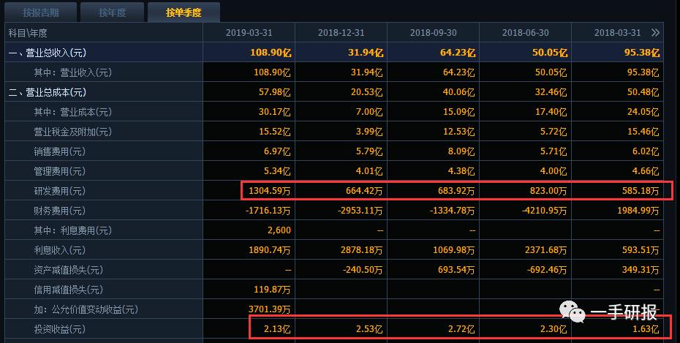Click the 12.53亿 tax value
Image resolution: width=680 pixels, height=343 pixels.
(x=459, y=132)
